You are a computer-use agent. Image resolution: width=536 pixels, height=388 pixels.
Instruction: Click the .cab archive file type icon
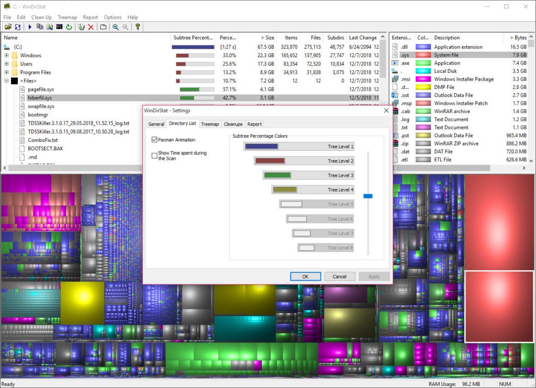point(395,111)
